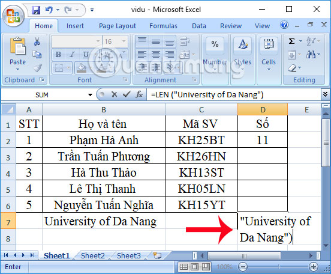Open Excel Help question mark

click(284, 25)
